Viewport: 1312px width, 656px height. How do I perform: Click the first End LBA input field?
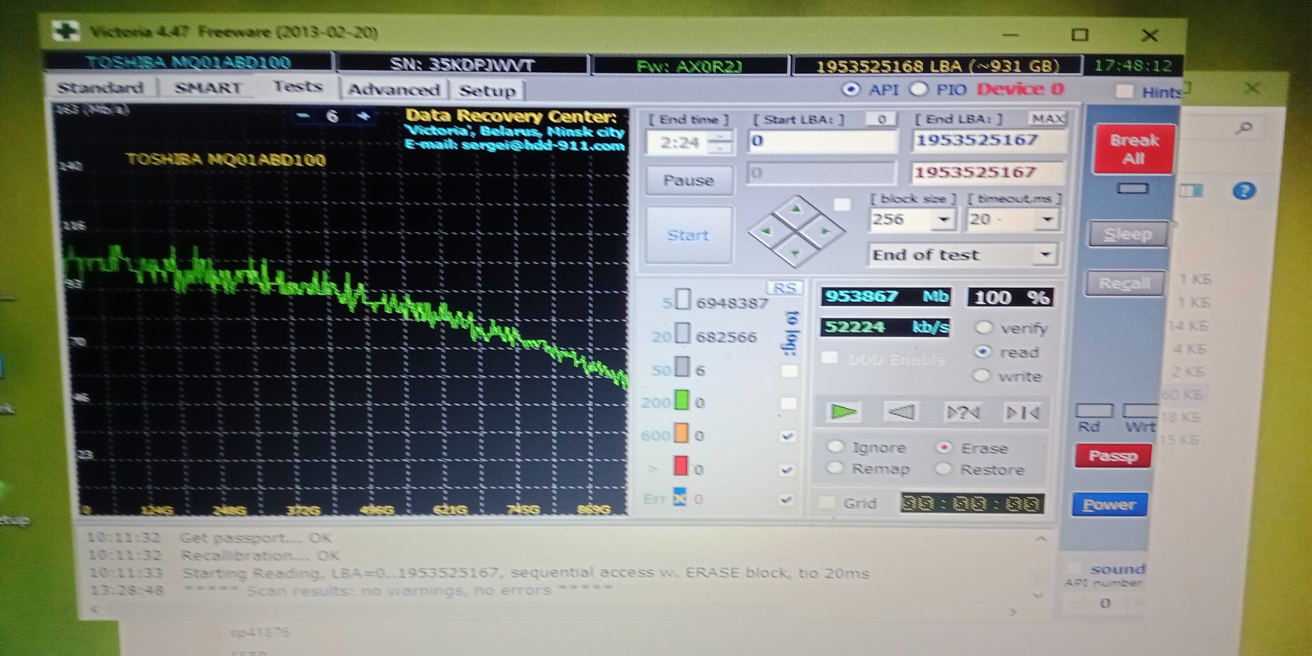tap(989, 140)
